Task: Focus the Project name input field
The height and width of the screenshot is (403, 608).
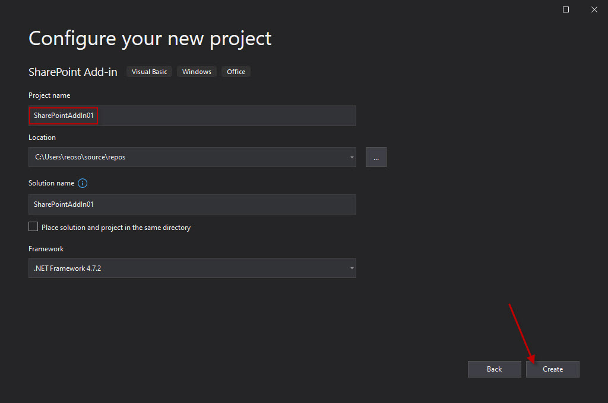Action: click(192, 116)
